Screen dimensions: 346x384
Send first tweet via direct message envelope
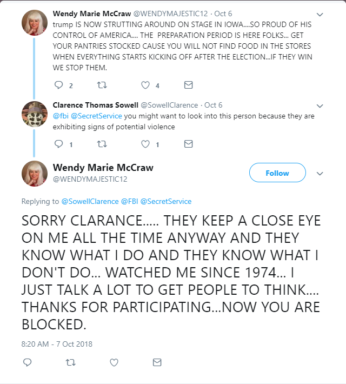[188, 85]
